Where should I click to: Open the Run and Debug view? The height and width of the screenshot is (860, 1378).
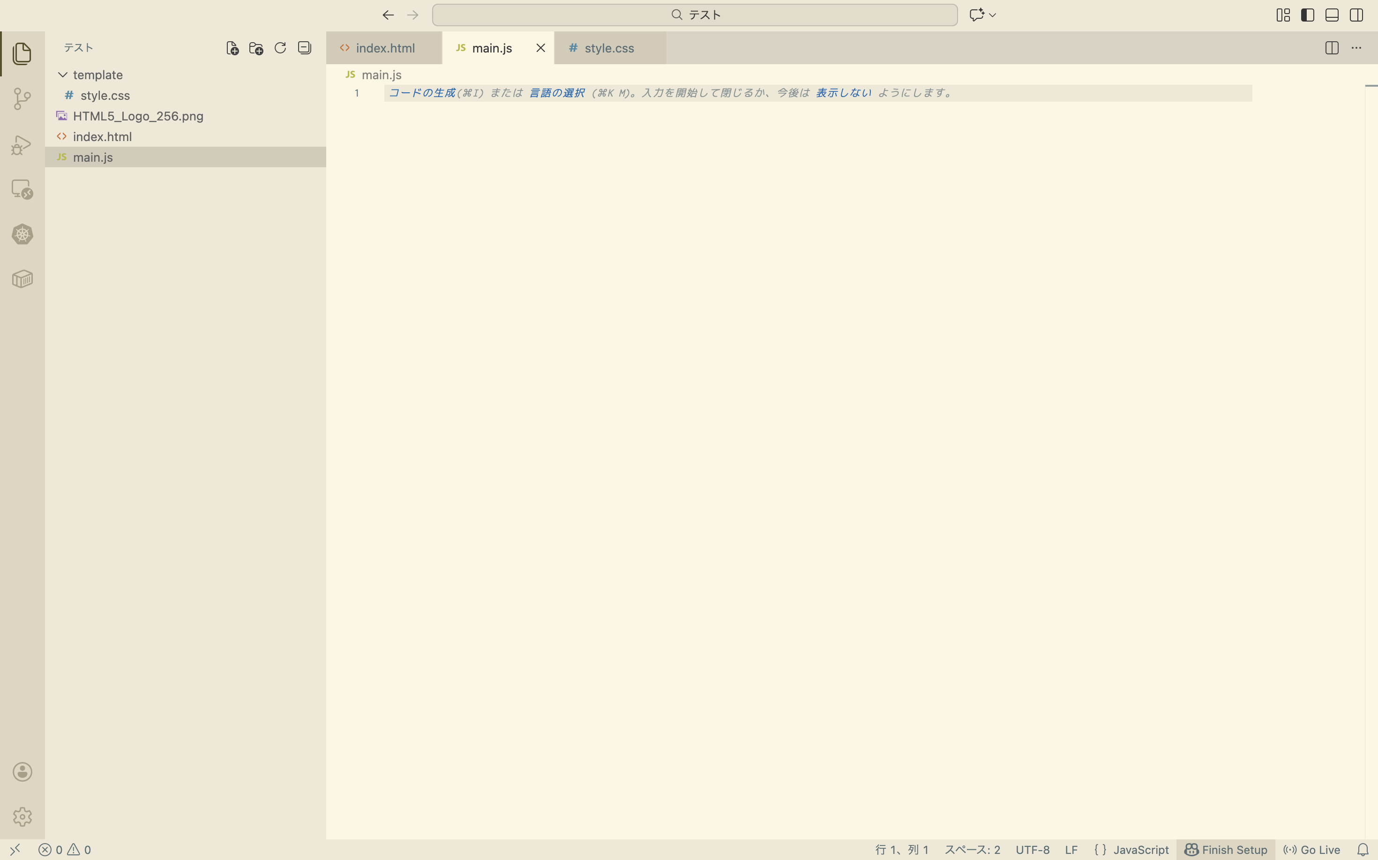(22, 144)
